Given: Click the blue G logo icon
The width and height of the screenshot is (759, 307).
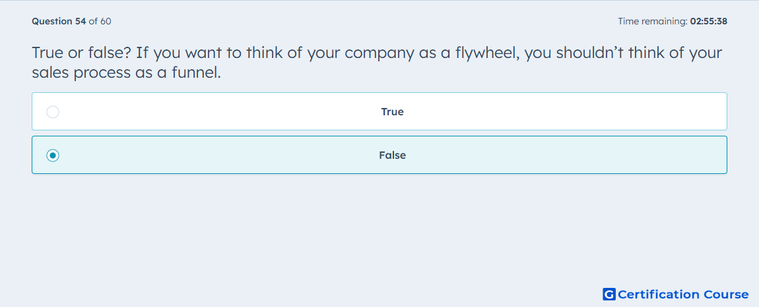Looking at the screenshot, I should (609, 294).
